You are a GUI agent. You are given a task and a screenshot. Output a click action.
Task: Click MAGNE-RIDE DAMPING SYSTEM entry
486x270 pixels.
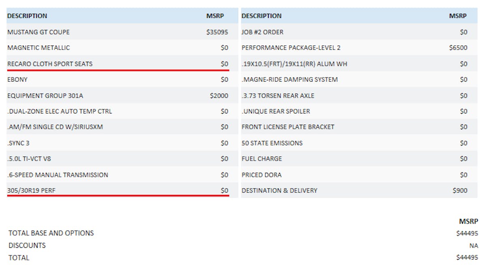click(290, 80)
